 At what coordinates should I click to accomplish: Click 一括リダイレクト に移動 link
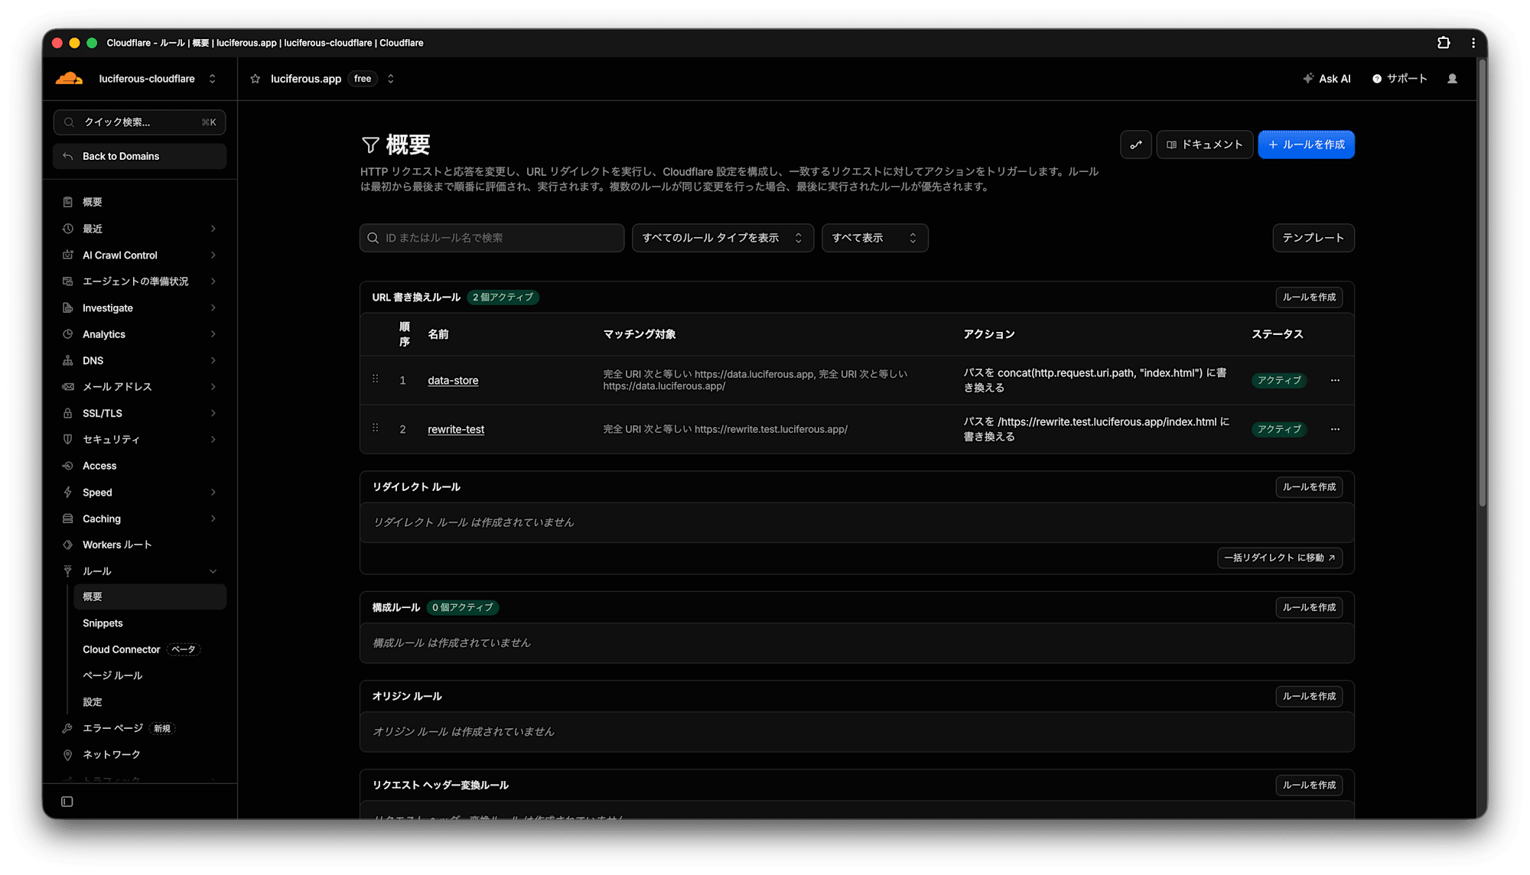point(1280,558)
